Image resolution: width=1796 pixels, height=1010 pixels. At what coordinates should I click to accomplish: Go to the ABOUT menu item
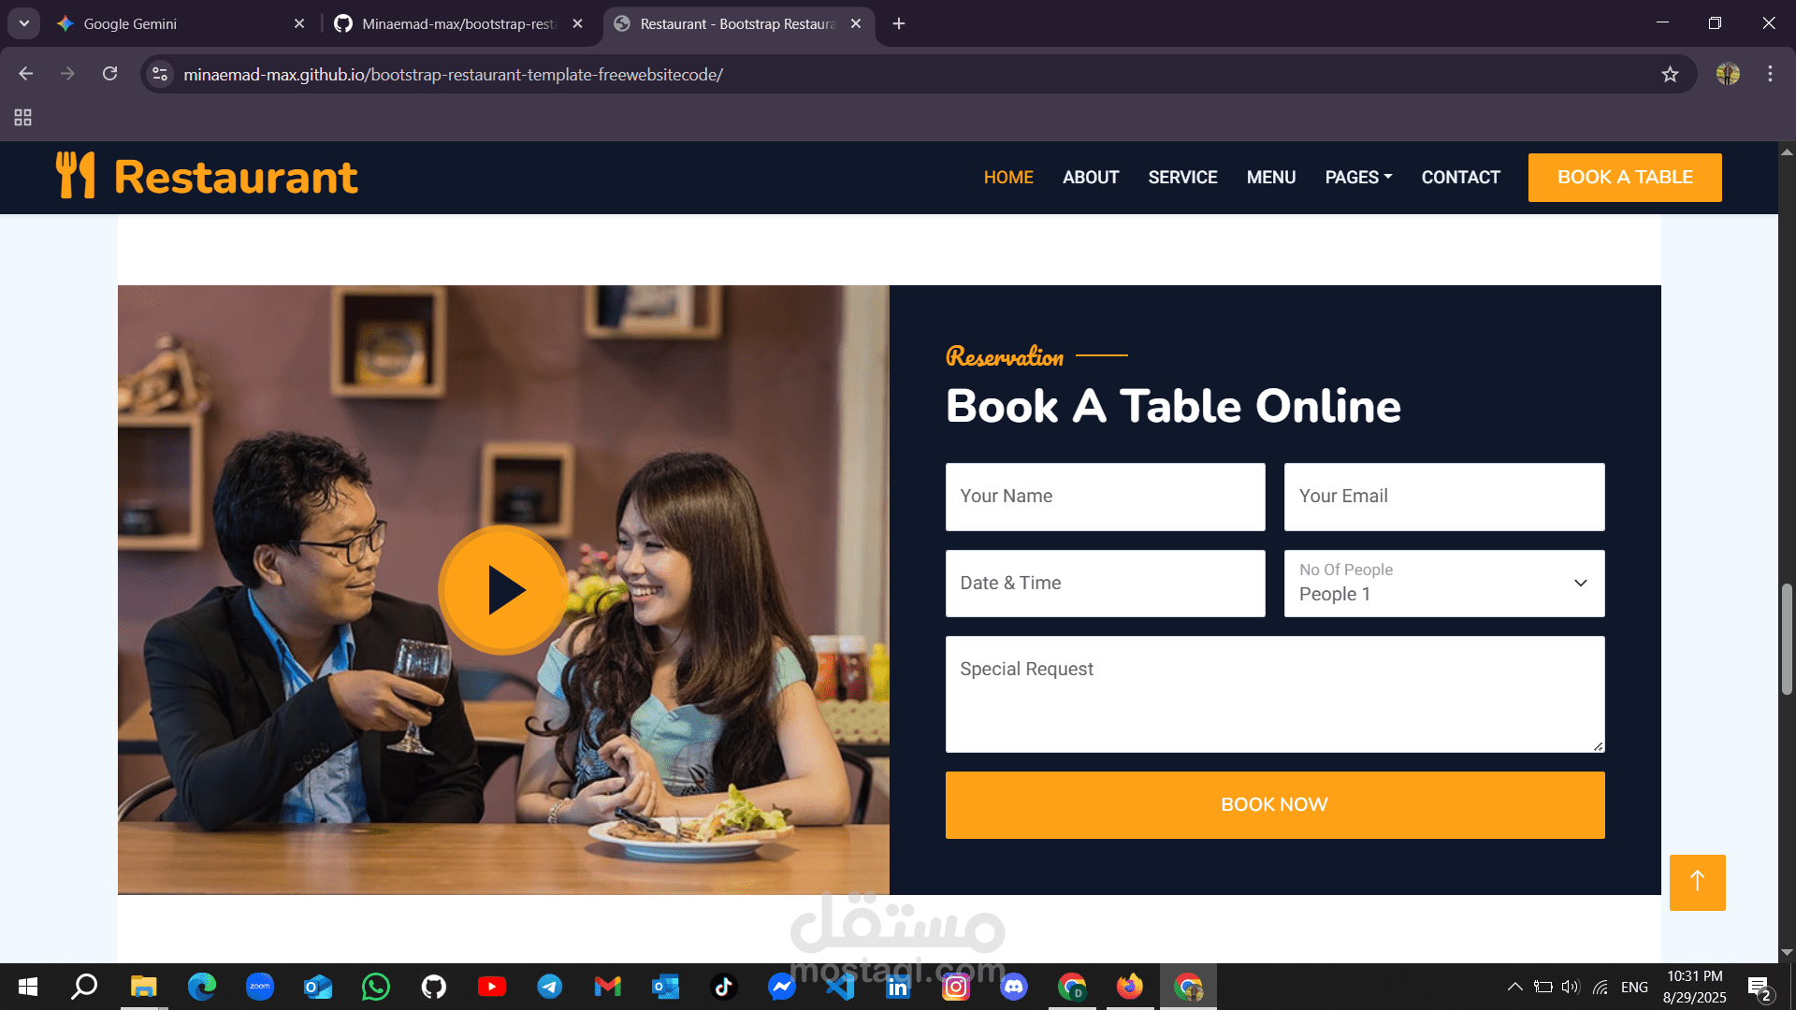(x=1090, y=178)
